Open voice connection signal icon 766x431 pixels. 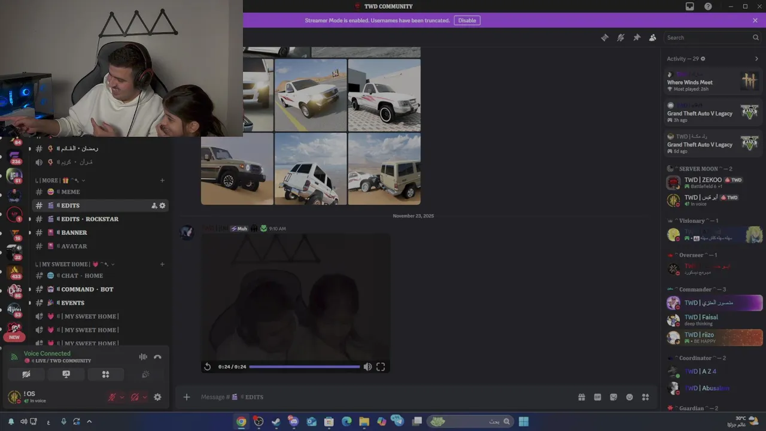[14, 357]
